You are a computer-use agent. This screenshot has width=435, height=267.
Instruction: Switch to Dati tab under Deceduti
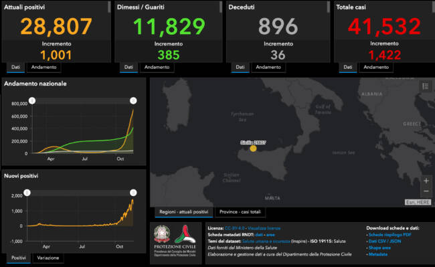240,67
